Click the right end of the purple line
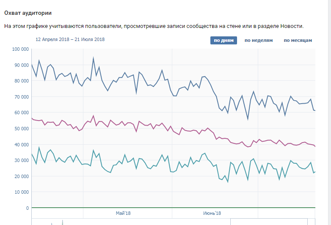Viewport: 331px width, 225px height. pyautogui.click(x=315, y=146)
